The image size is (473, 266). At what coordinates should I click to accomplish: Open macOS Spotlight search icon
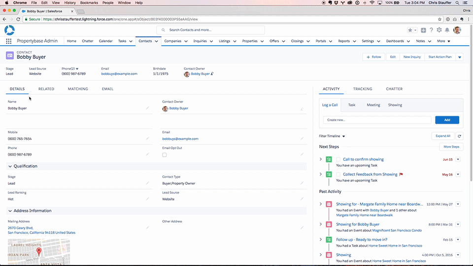pyautogui.click(x=457, y=3)
